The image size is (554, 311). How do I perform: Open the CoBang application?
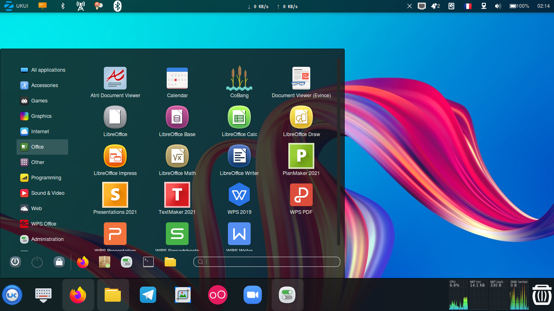click(239, 83)
